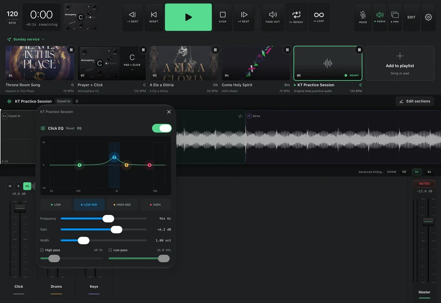Click the big green Play button
441x303 pixels.
coord(188,17)
